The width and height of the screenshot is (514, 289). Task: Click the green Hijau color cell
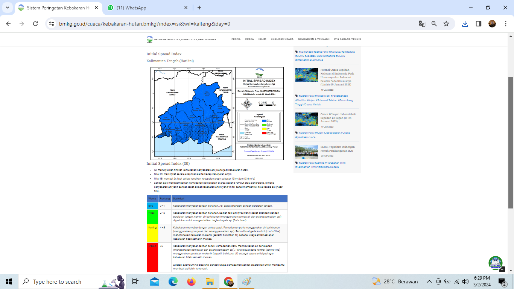click(x=152, y=217)
